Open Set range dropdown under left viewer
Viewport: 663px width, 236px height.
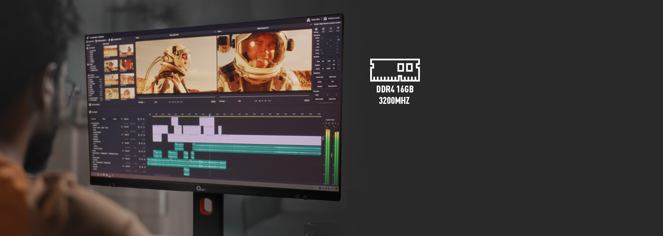pyautogui.click(x=142, y=102)
